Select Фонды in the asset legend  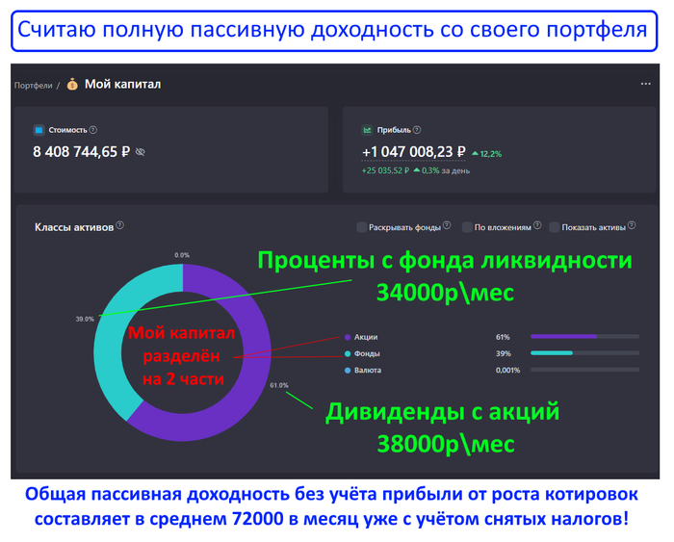367,353
